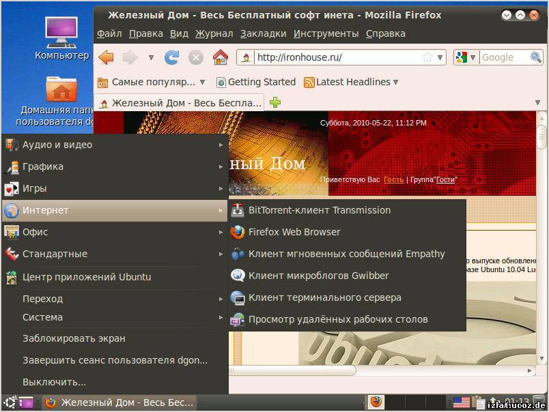Open the Закладки menu
549x412 pixels.
(x=264, y=33)
